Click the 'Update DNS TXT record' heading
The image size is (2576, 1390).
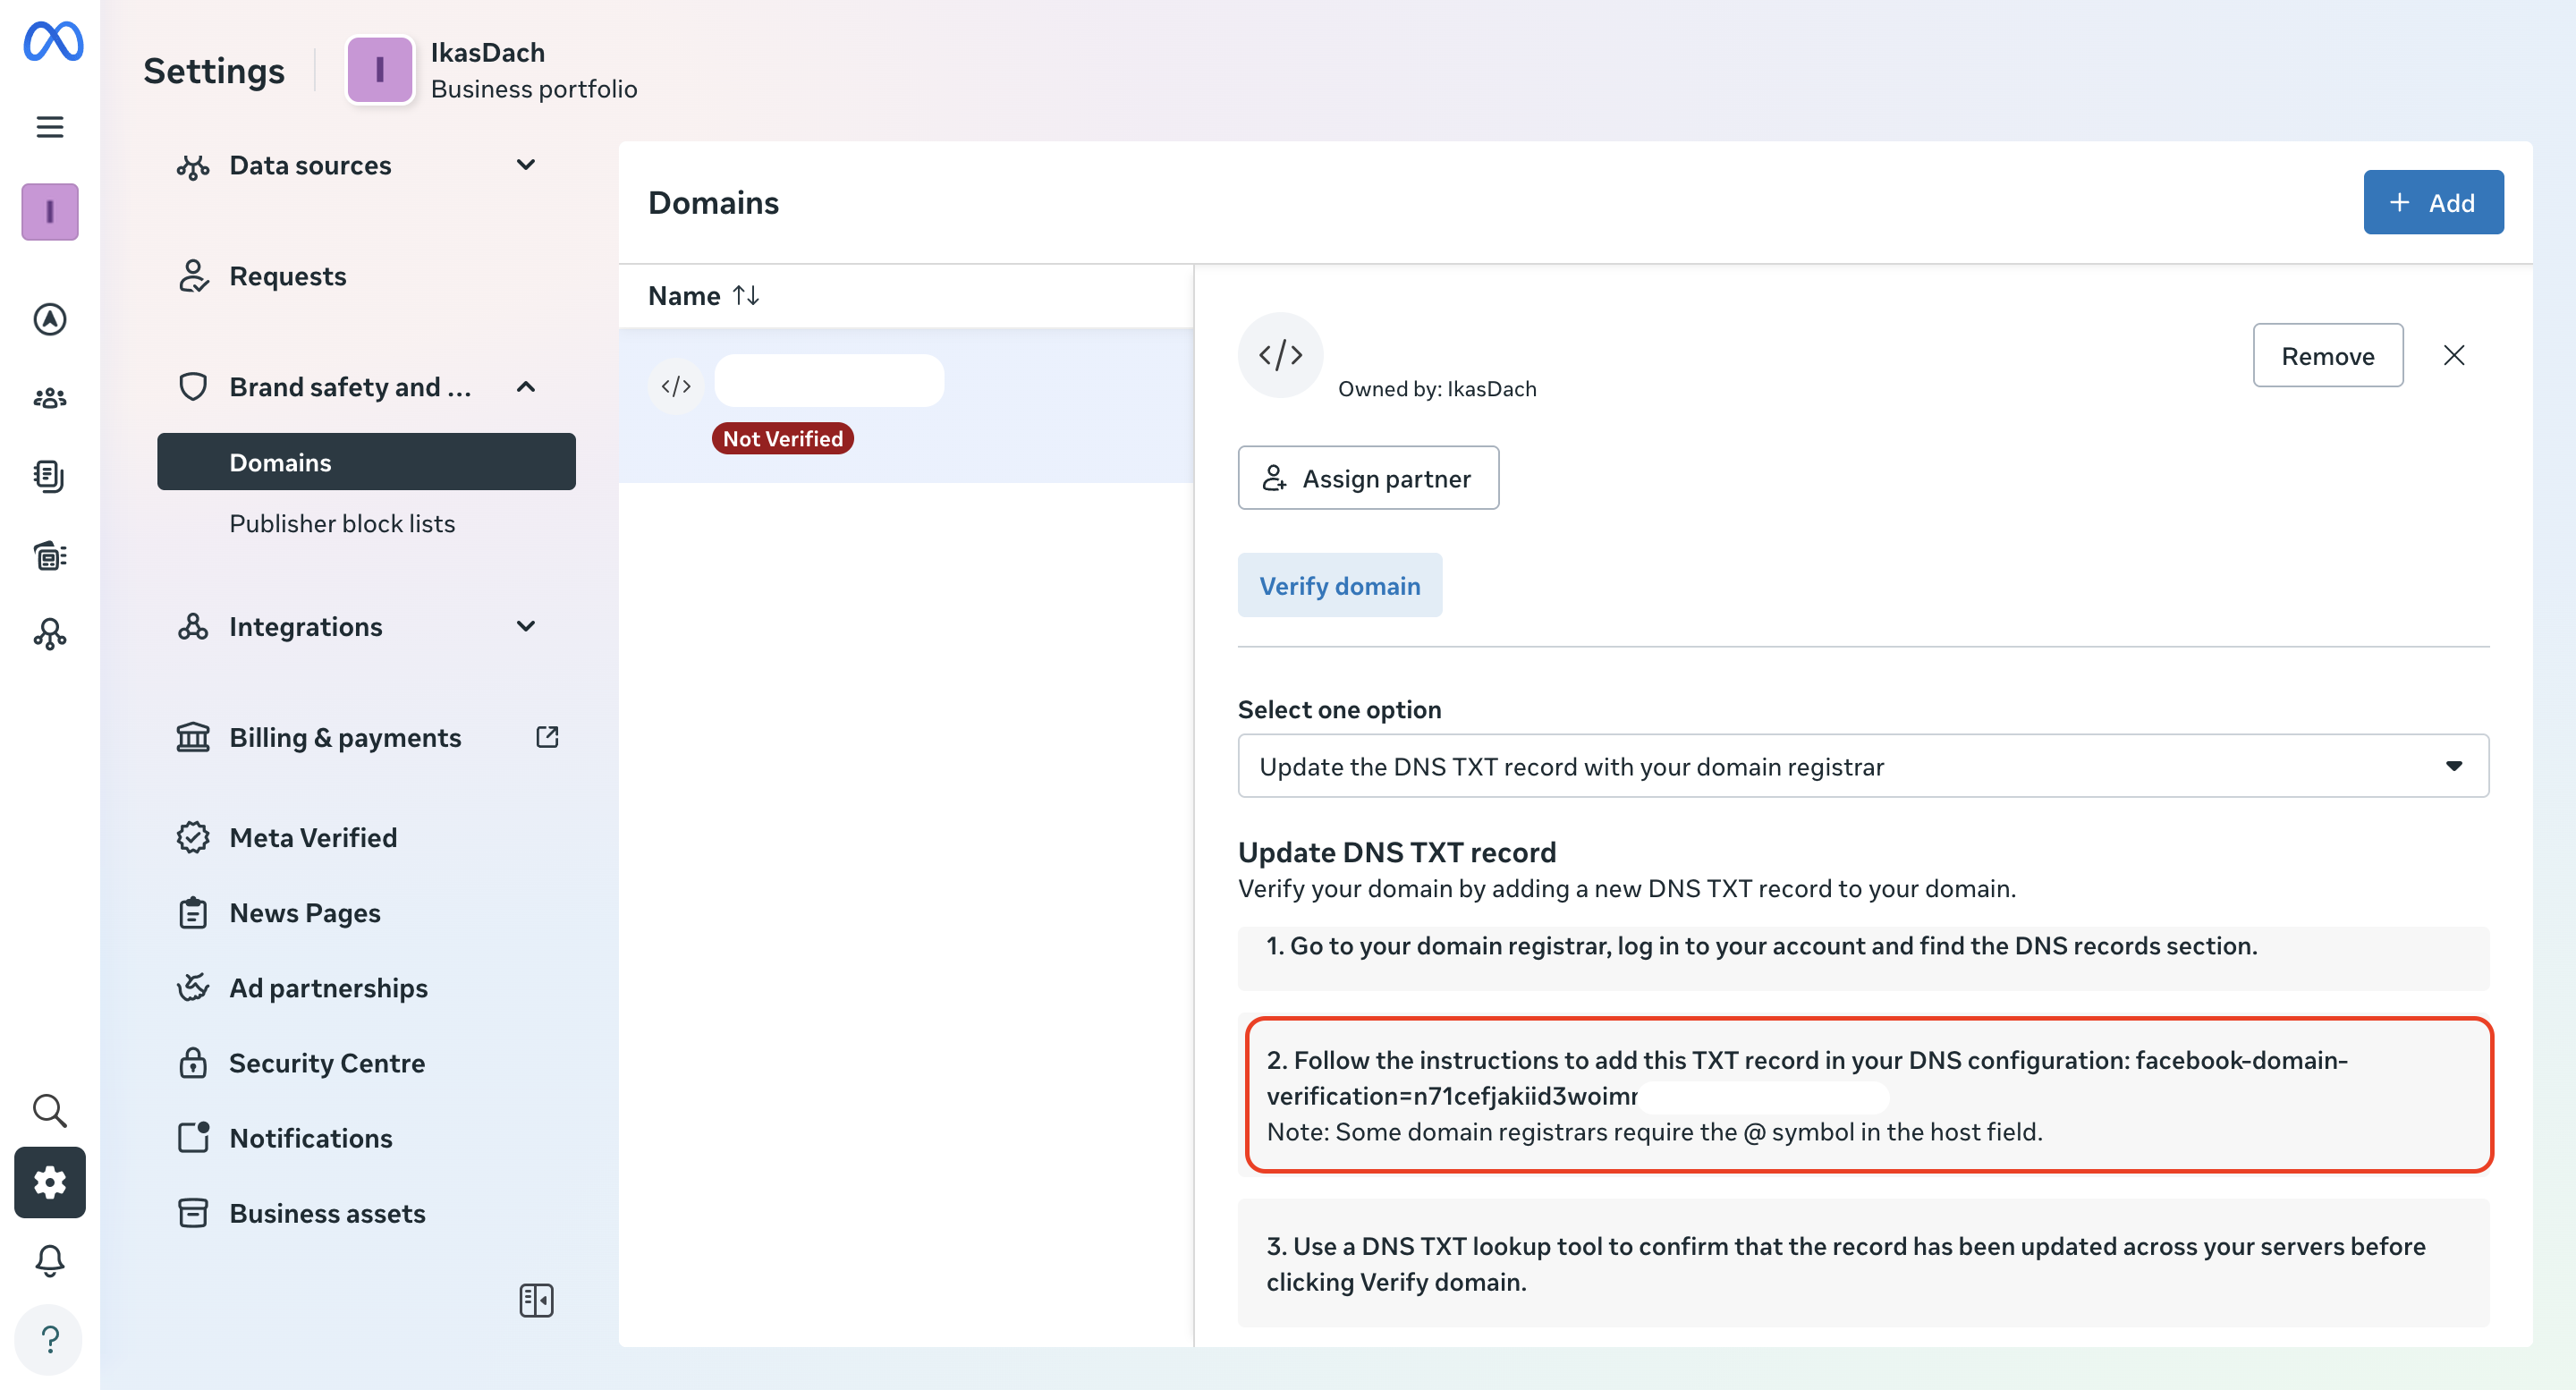(x=1396, y=852)
